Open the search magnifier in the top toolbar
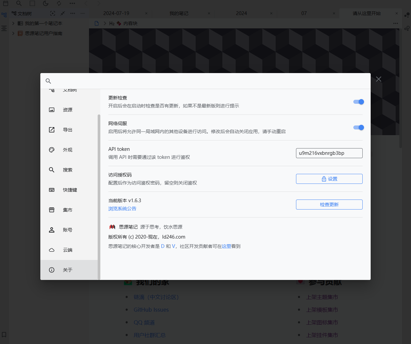Screen dimensions: 411x344 pos(19,3)
